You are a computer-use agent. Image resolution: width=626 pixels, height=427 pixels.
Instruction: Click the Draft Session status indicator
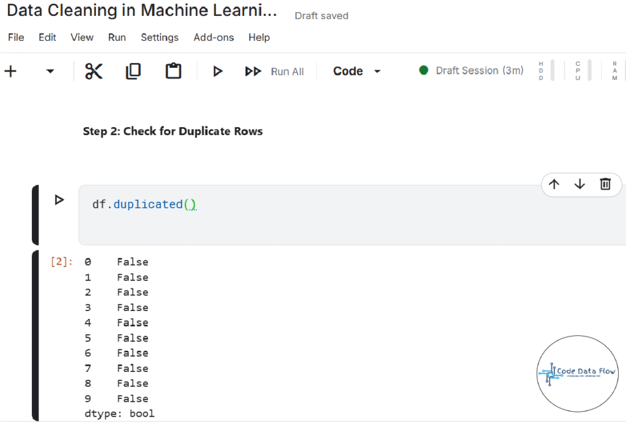click(x=471, y=70)
